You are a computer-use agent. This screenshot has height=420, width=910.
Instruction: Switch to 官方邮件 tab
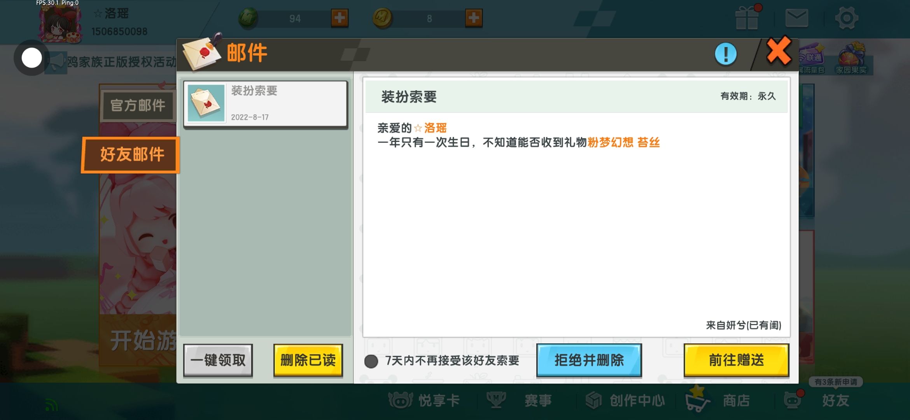point(138,105)
